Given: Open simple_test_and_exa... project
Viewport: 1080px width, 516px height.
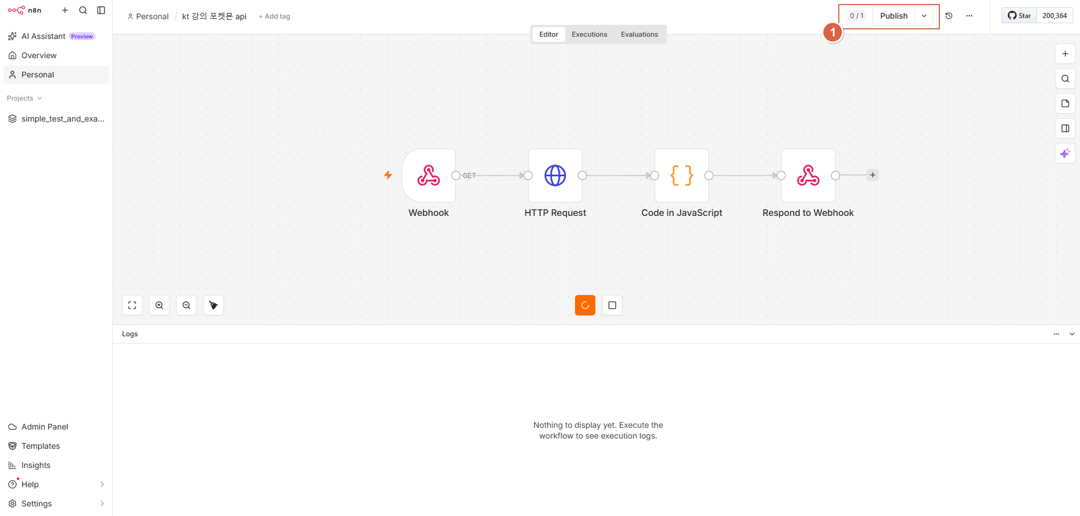Looking at the screenshot, I should pyautogui.click(x=56, y=119).
